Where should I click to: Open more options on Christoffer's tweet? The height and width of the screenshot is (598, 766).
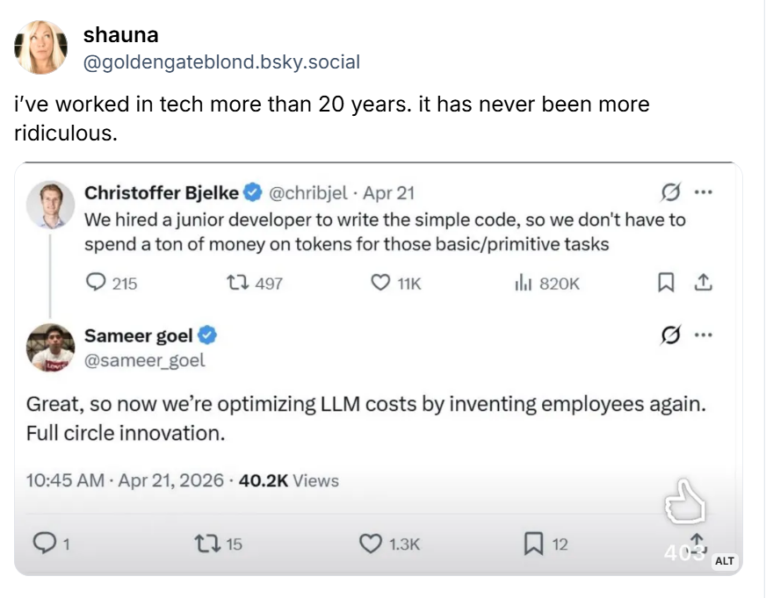(703, 191)
